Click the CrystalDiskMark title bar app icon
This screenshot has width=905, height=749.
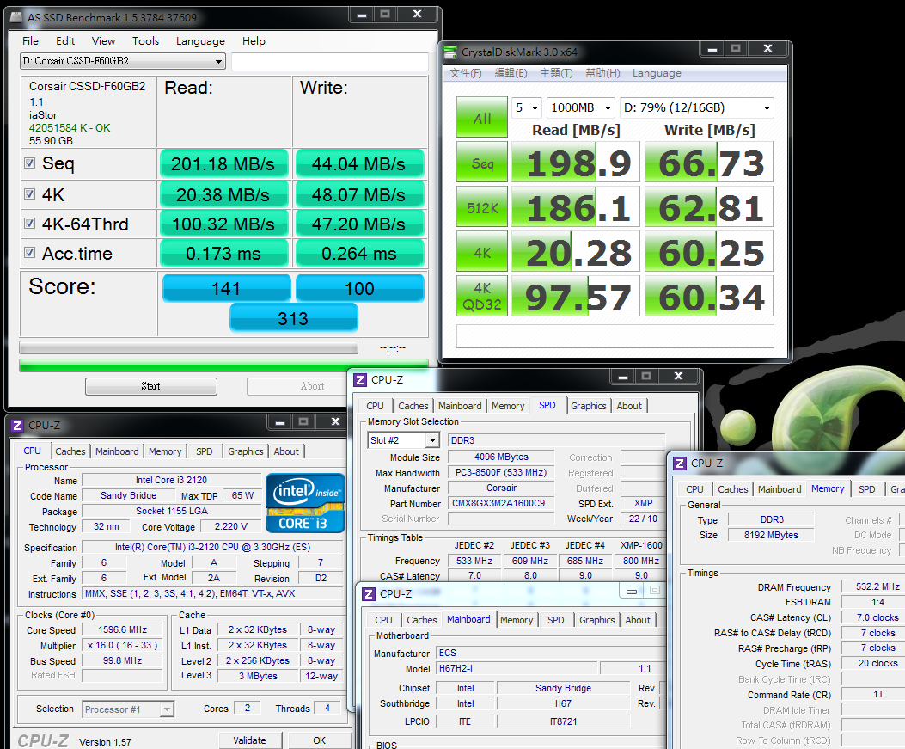click(x=451, y=52)
